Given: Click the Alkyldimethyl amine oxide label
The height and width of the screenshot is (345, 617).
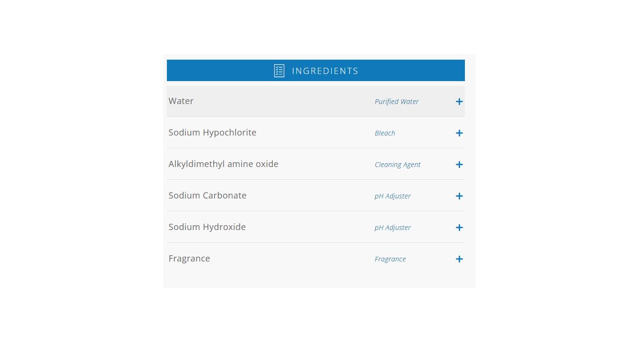Looking at the screenshot, I should click(x=223, y=164).
